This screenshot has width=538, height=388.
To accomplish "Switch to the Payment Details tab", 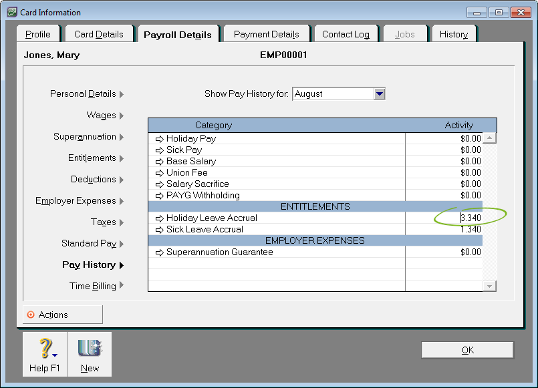I will (266, 34).
